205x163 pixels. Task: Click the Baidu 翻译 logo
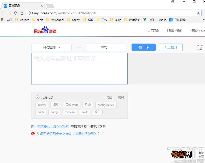click(45, 30)
